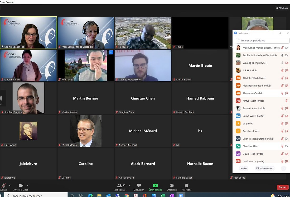The image size is (290, 197).
Task: Click the microphone icon beside Sophie LaRochelle
Action: tap(282, 55)
